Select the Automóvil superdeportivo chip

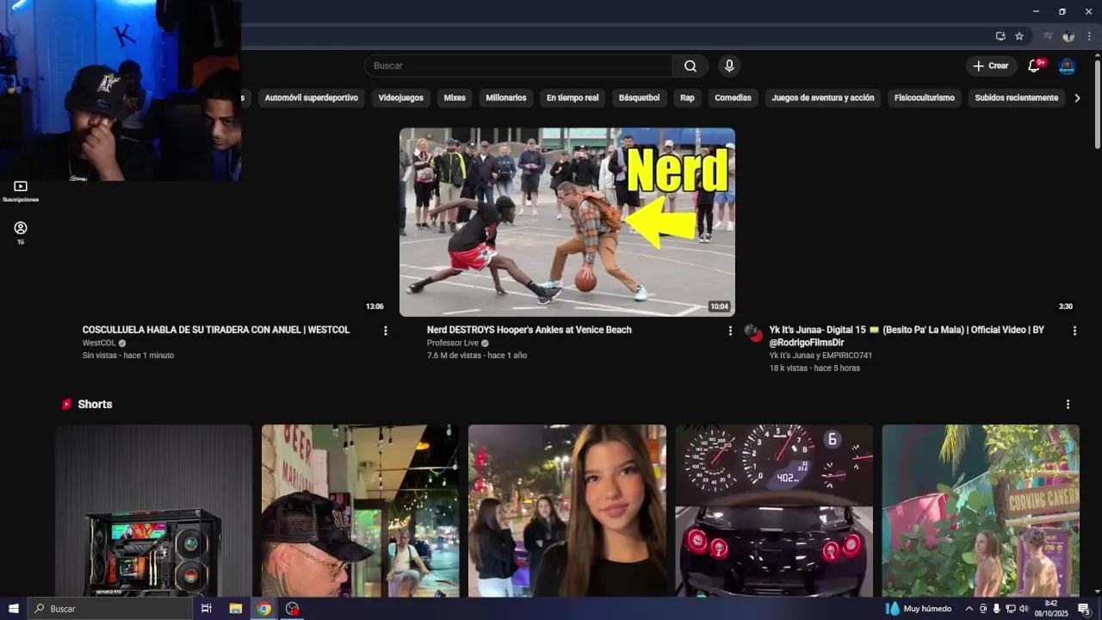coord(311,98)
